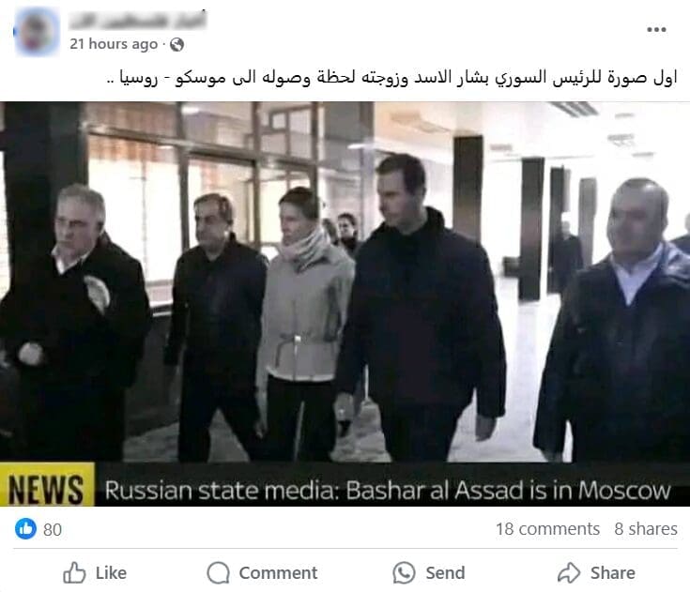Click the globe public audience icon
The height and width of the screenshot is (592, 690).
176,44
